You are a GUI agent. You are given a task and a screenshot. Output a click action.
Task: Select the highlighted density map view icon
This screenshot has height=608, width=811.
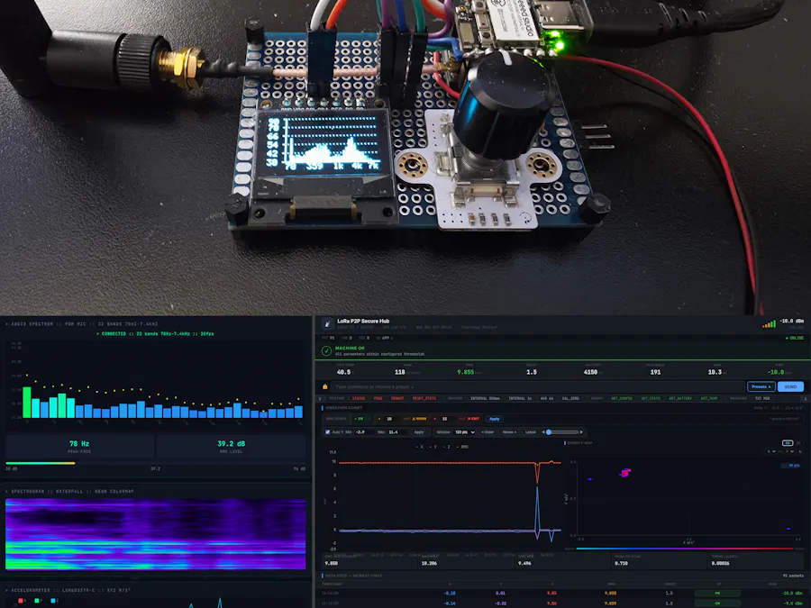(x=788, y=443)
